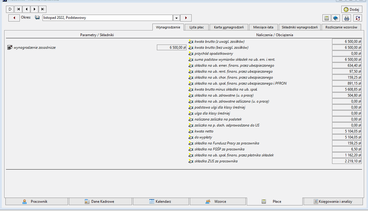Click the 891,15 zł social insurance value
Screen dimensions: 368x212
pos(347,83)
